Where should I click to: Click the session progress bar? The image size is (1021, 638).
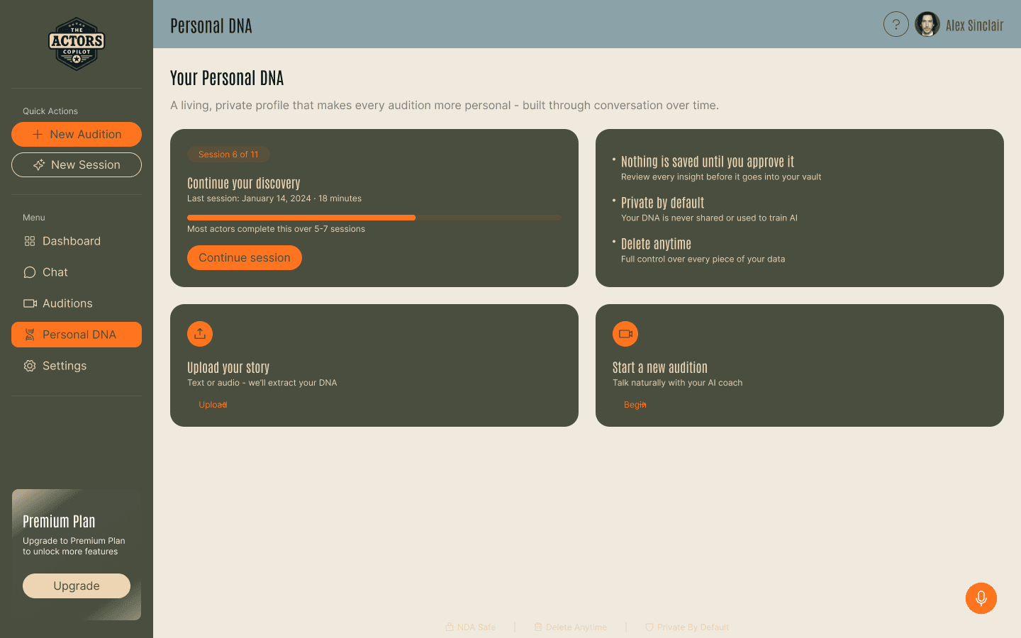[x=374, y=218]
